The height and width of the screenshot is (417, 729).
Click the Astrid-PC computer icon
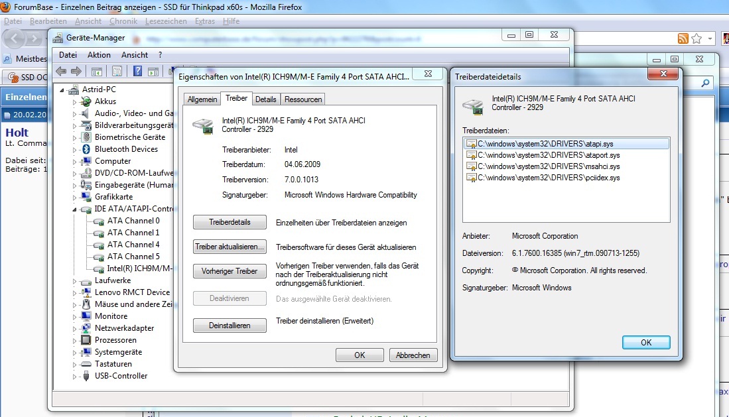pos(73,89)
